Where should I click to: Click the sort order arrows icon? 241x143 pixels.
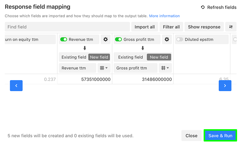(x=231, y=27)
